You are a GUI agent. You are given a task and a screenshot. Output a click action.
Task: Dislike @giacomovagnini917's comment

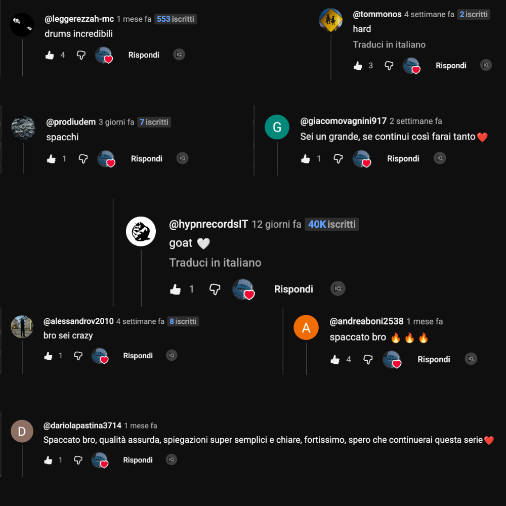[338, 158]
